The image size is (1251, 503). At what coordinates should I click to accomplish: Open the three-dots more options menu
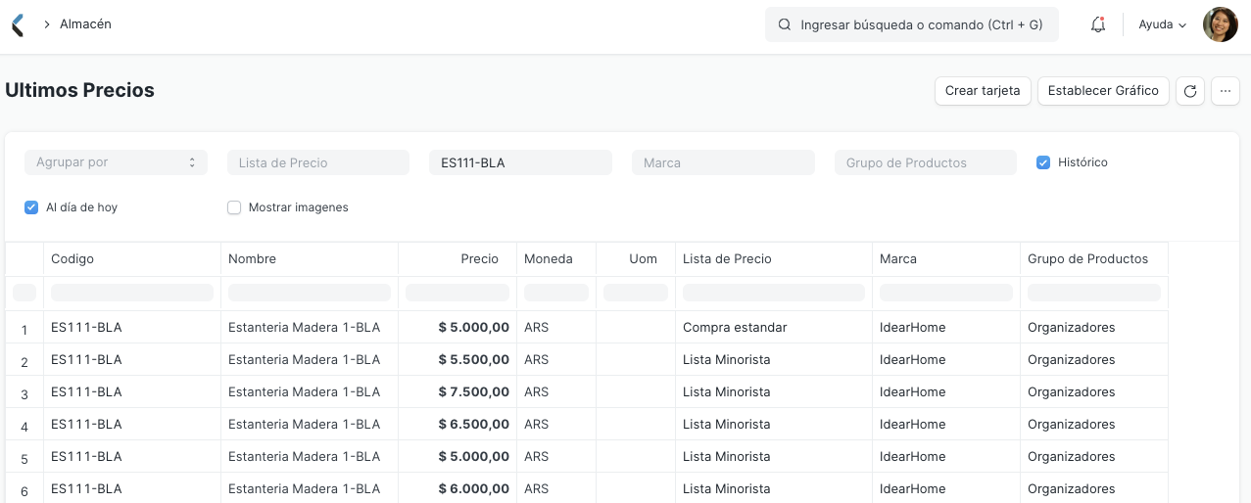click(x=1226, y=91)
